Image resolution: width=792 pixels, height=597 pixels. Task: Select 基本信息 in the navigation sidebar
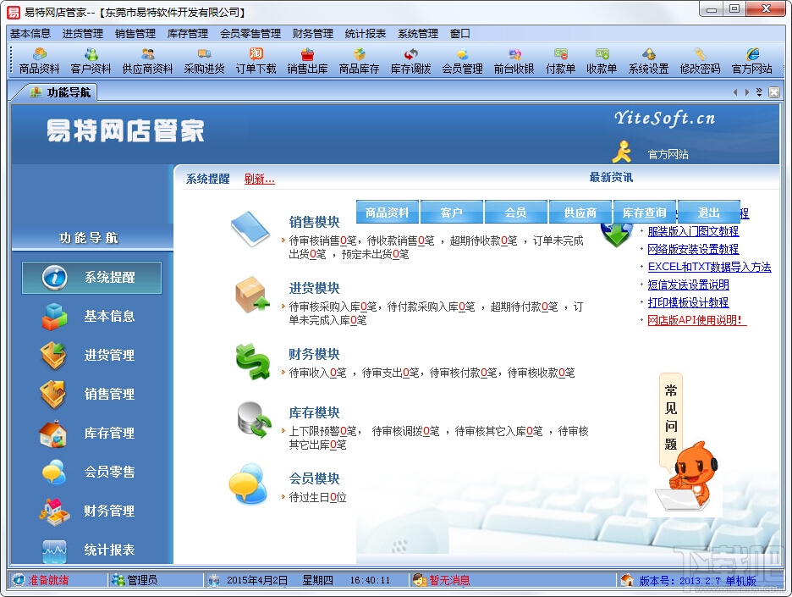click(92, 317)
